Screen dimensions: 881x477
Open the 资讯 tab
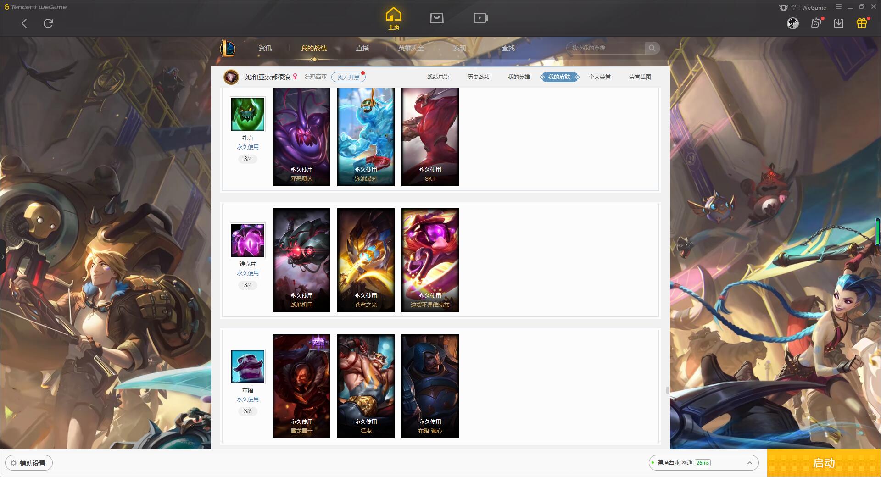265,48
